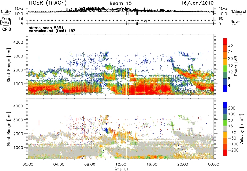247x171 pixels.
Task: Click the '60' Nave axis value
Action: tap(221, 19)
